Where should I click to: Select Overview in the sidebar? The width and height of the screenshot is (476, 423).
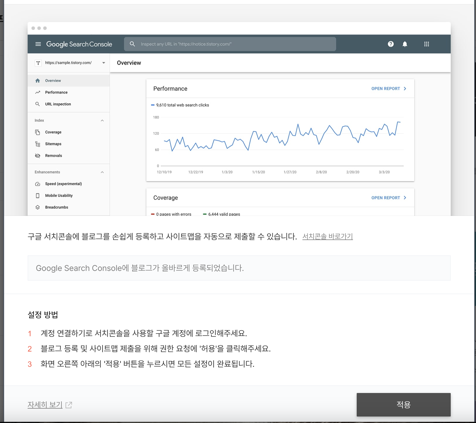pos(69,81)
